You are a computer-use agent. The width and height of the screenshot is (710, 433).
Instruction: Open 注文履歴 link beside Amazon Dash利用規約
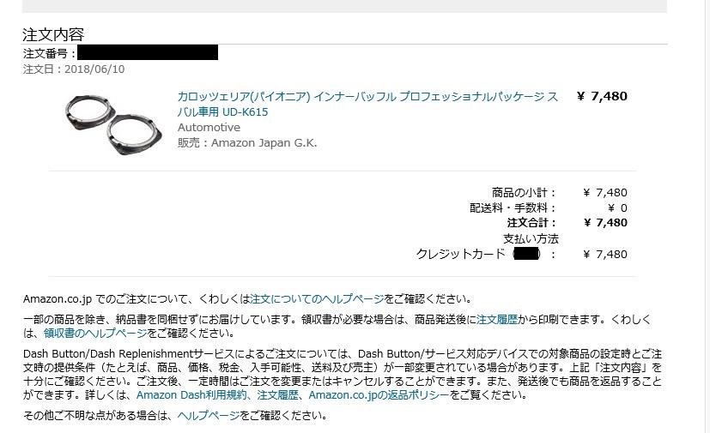pyautogui.click(x=277, y=395)
